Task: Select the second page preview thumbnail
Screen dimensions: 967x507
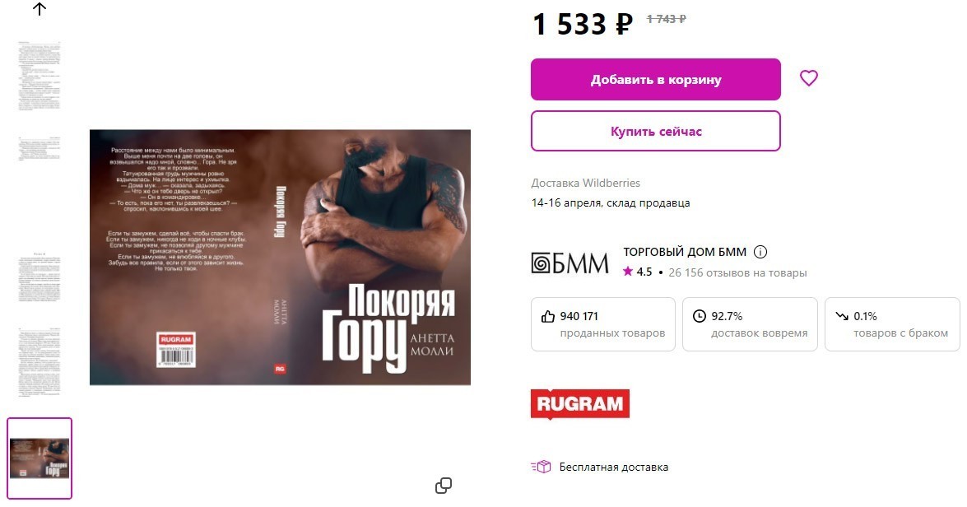Action: pyautogui.click(x=40, y=149)
